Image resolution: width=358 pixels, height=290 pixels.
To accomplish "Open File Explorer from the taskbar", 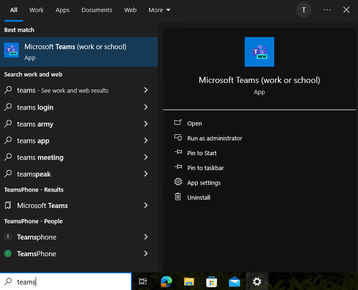I will pyautogui.click(x=189, y=282).
